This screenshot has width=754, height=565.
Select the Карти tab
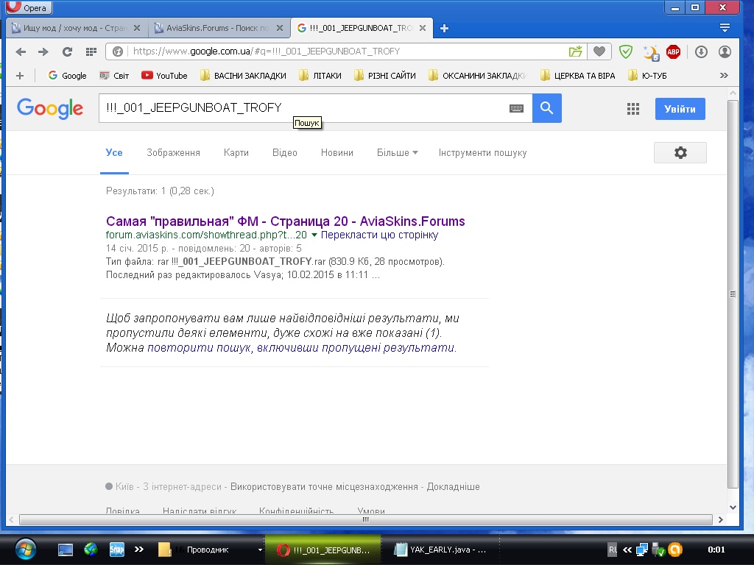coord(236,153)
